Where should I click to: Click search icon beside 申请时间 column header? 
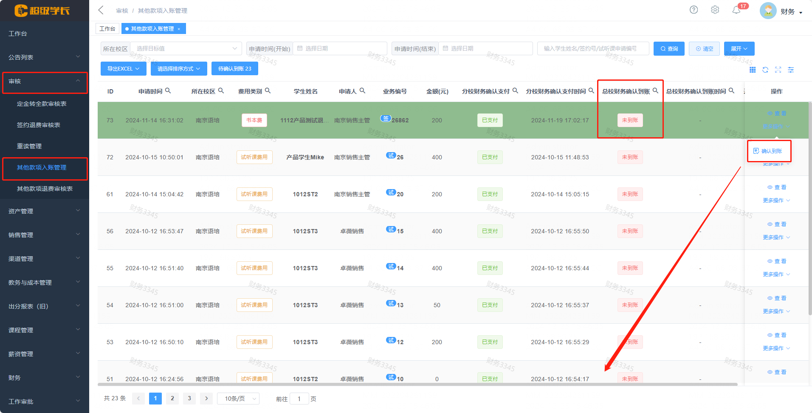tap(168, 91)
